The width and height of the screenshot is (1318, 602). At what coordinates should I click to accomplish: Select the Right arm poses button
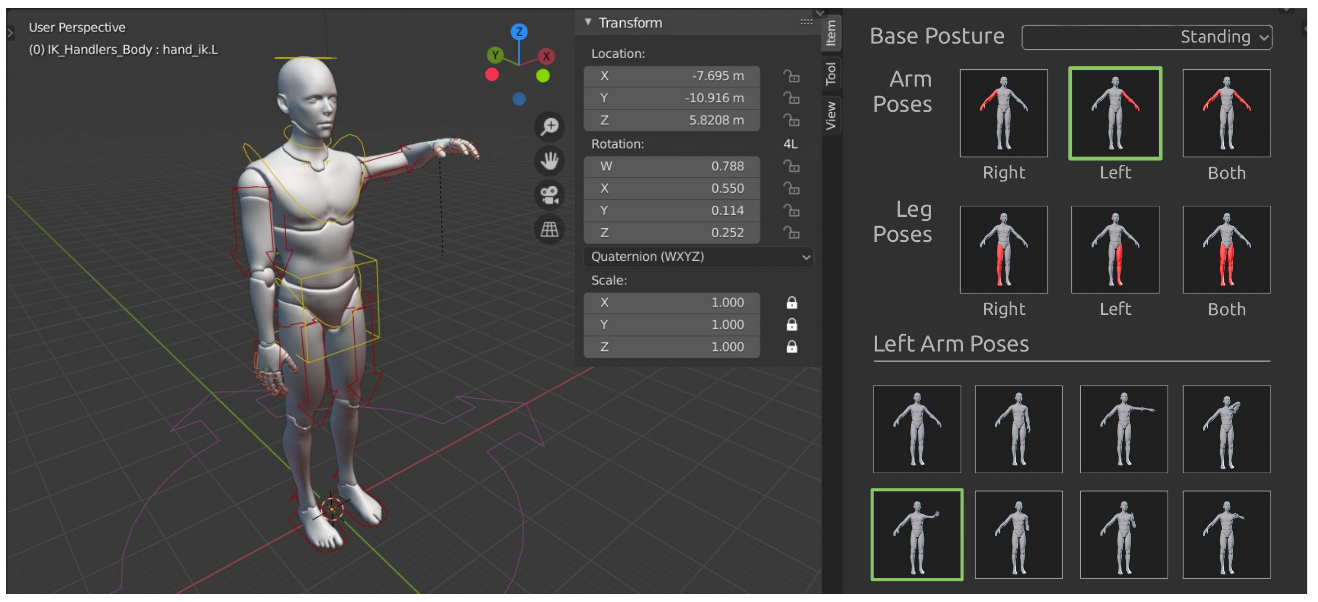pyautogui.click(x=1003, y=114)
